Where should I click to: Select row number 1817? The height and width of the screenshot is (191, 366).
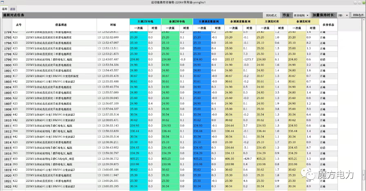point(7,159)
